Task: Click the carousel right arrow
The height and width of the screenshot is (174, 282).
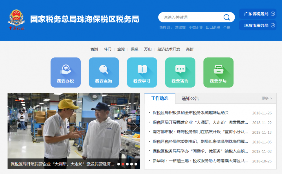Action: tap(135, 127)
